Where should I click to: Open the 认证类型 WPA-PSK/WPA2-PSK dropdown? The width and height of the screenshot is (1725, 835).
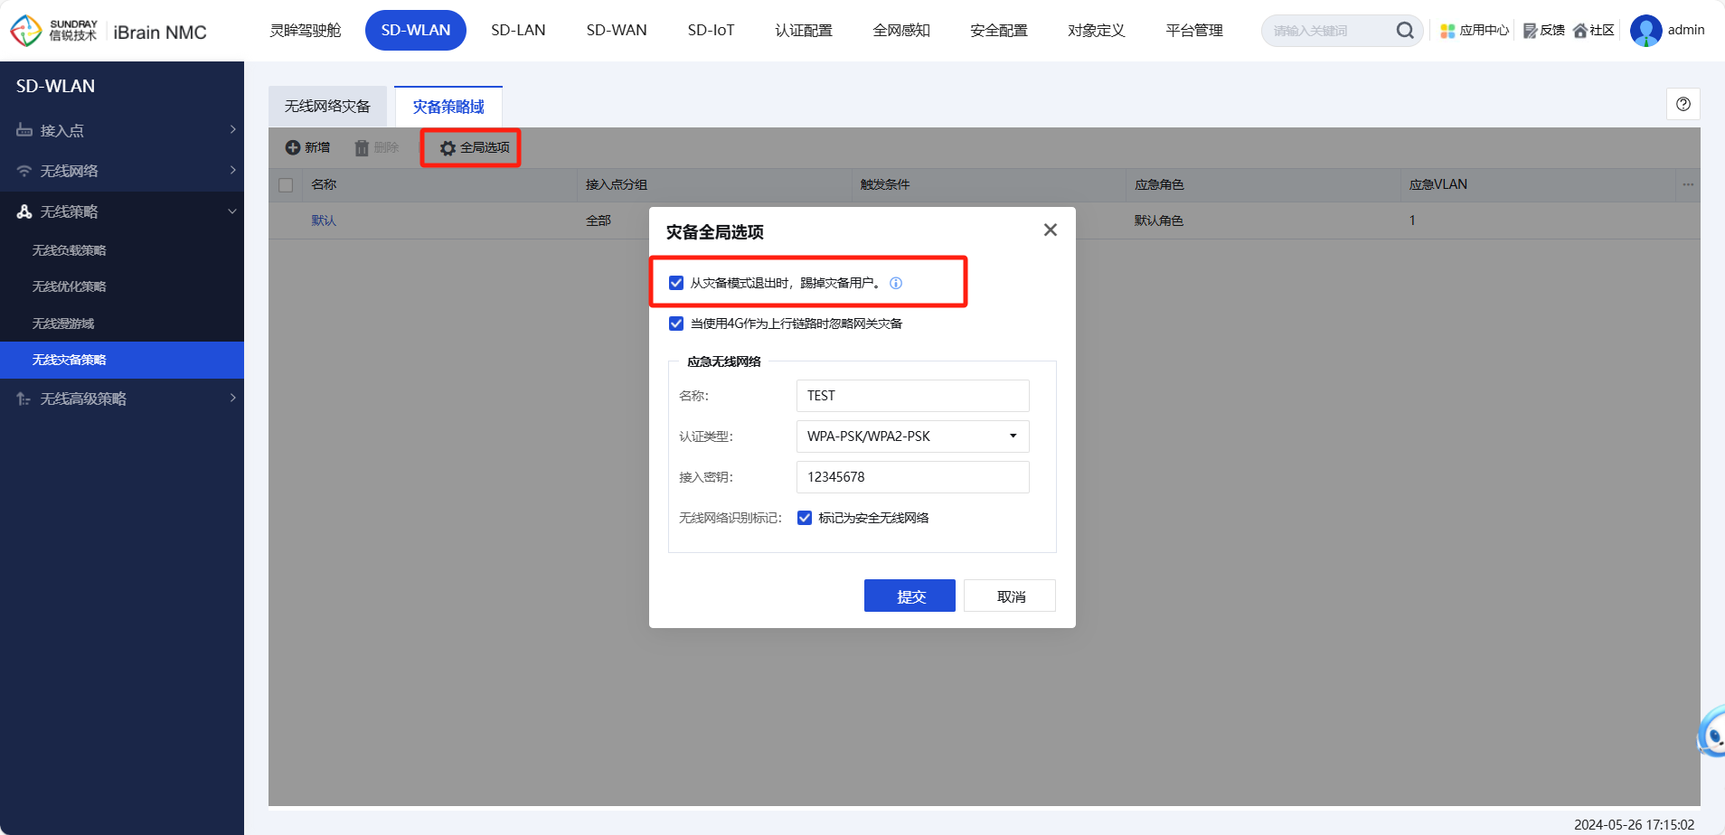coord(912,436)
